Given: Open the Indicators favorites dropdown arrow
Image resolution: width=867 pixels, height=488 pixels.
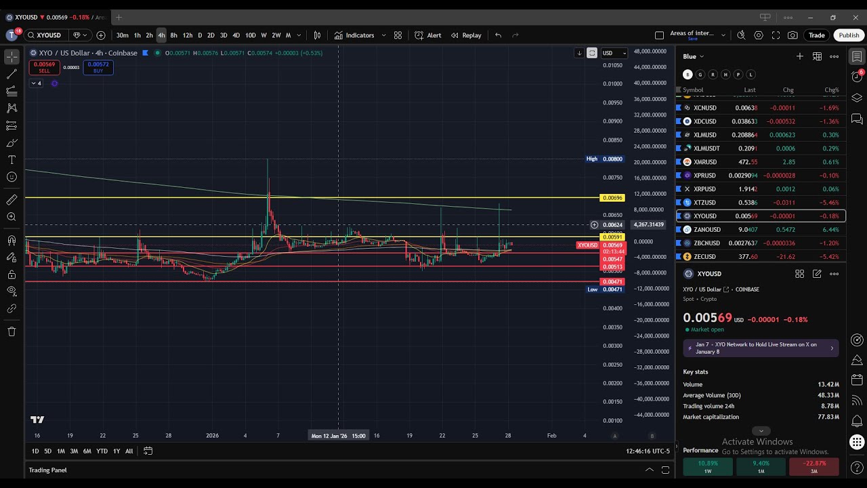Looking at the screenshot, I should [383, 35].
